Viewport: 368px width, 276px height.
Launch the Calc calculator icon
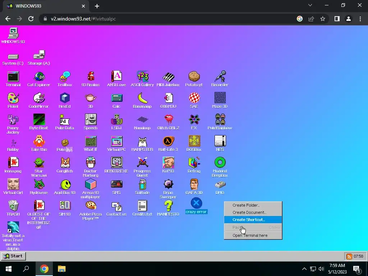click(x=116, y=101)
